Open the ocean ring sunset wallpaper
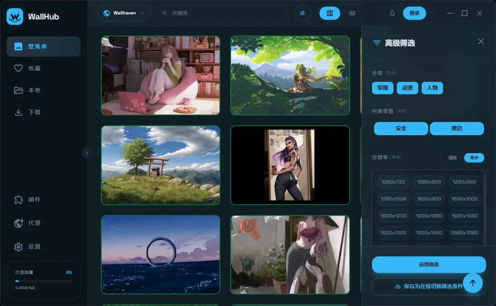 161,255
